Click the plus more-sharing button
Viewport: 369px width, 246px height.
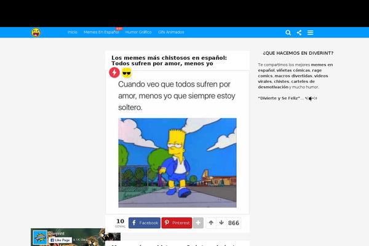tap(198, 223)
